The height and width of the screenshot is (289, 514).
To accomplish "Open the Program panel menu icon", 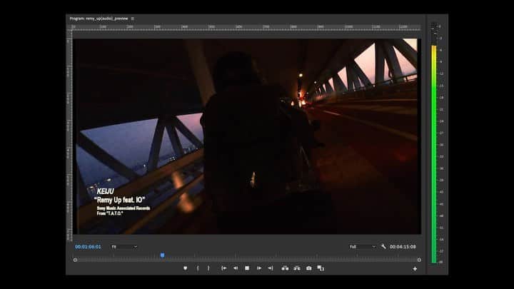I will (x=133, y=19).
